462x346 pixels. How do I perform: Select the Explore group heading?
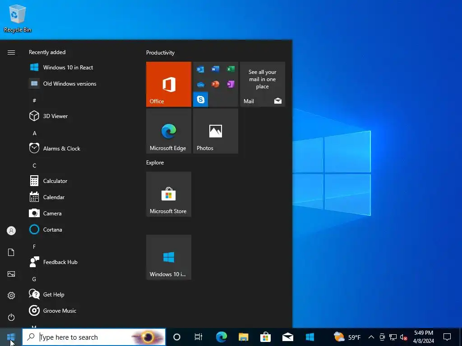[x=155, y=163]
